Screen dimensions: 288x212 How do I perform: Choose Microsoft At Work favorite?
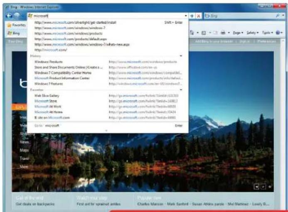tap(108, 107)
